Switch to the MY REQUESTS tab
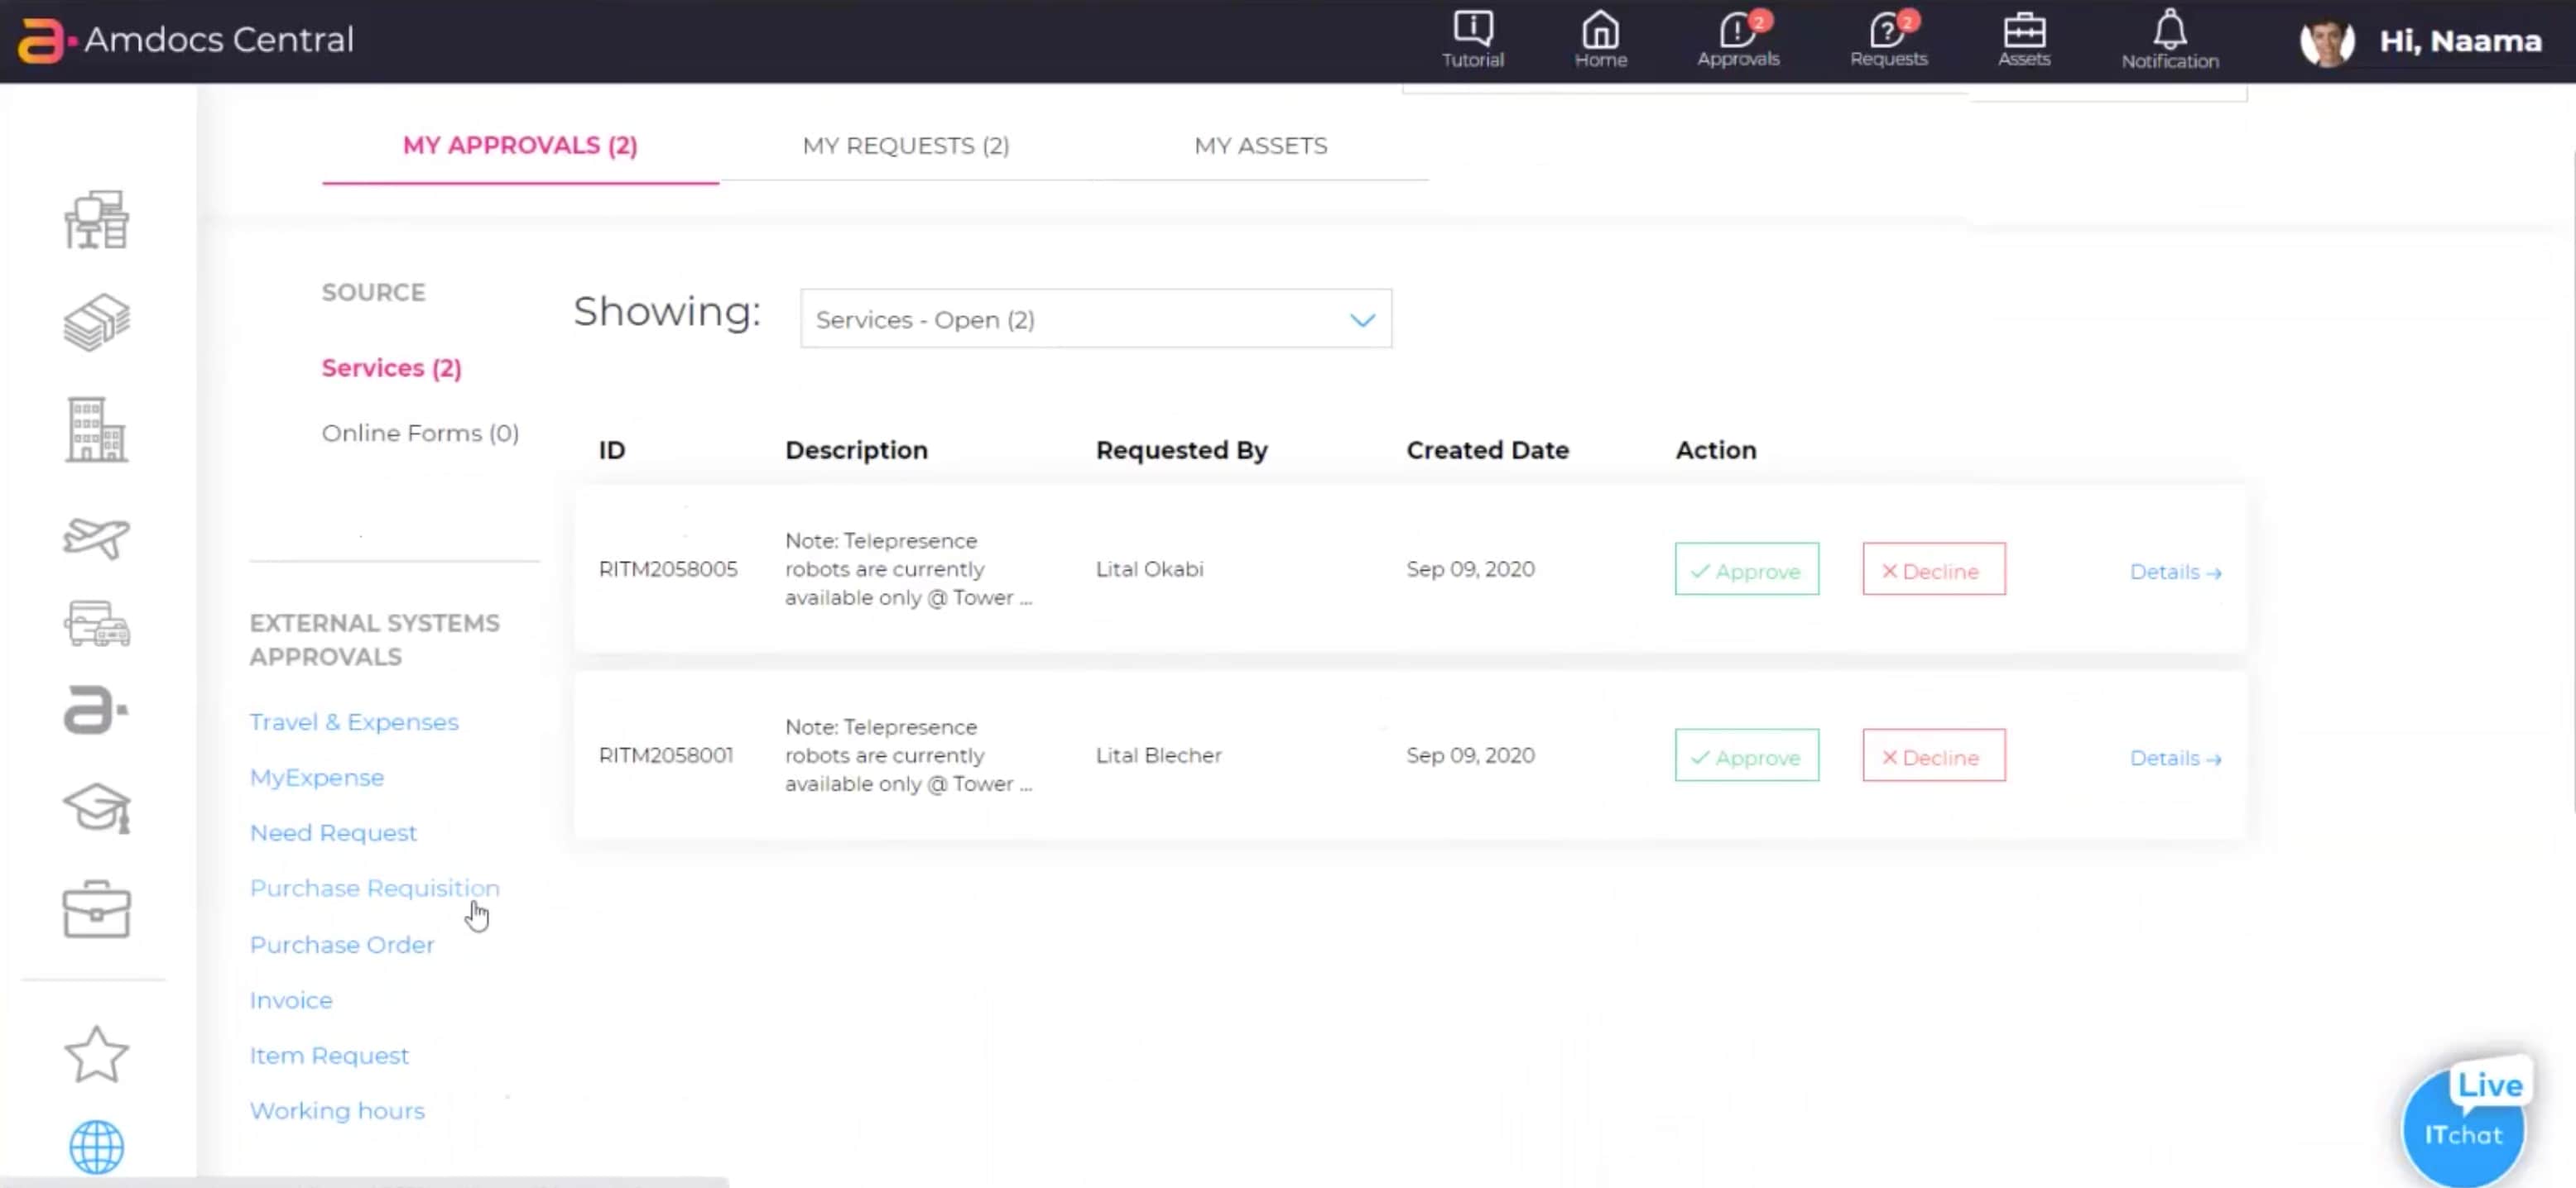The image size is (2576, 1188). pyautogui.click(x=905, y=146)
